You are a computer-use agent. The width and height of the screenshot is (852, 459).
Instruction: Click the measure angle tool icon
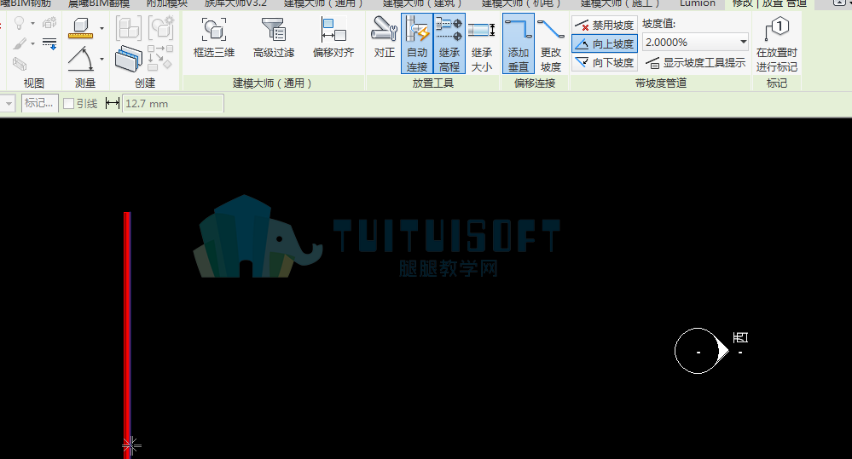click(x=80, y=59)
